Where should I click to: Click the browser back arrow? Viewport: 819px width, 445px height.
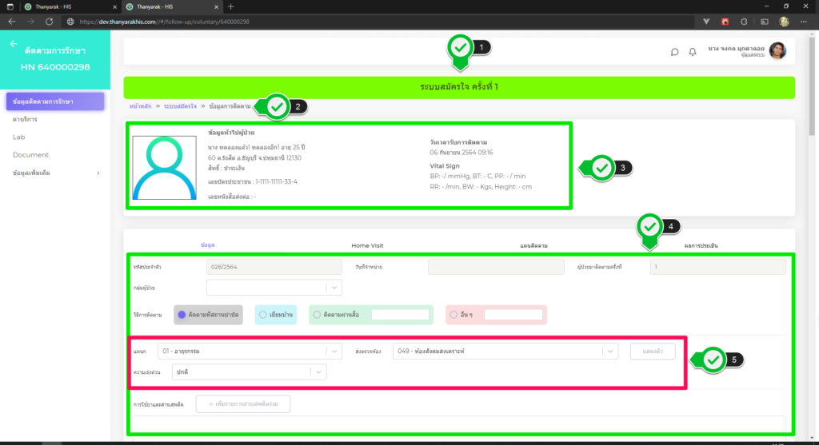tap(12, 21)
